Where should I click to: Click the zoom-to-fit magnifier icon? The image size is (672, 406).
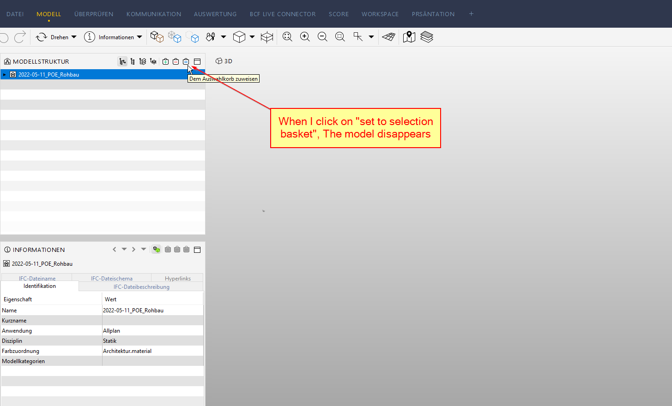pos(287,37)
